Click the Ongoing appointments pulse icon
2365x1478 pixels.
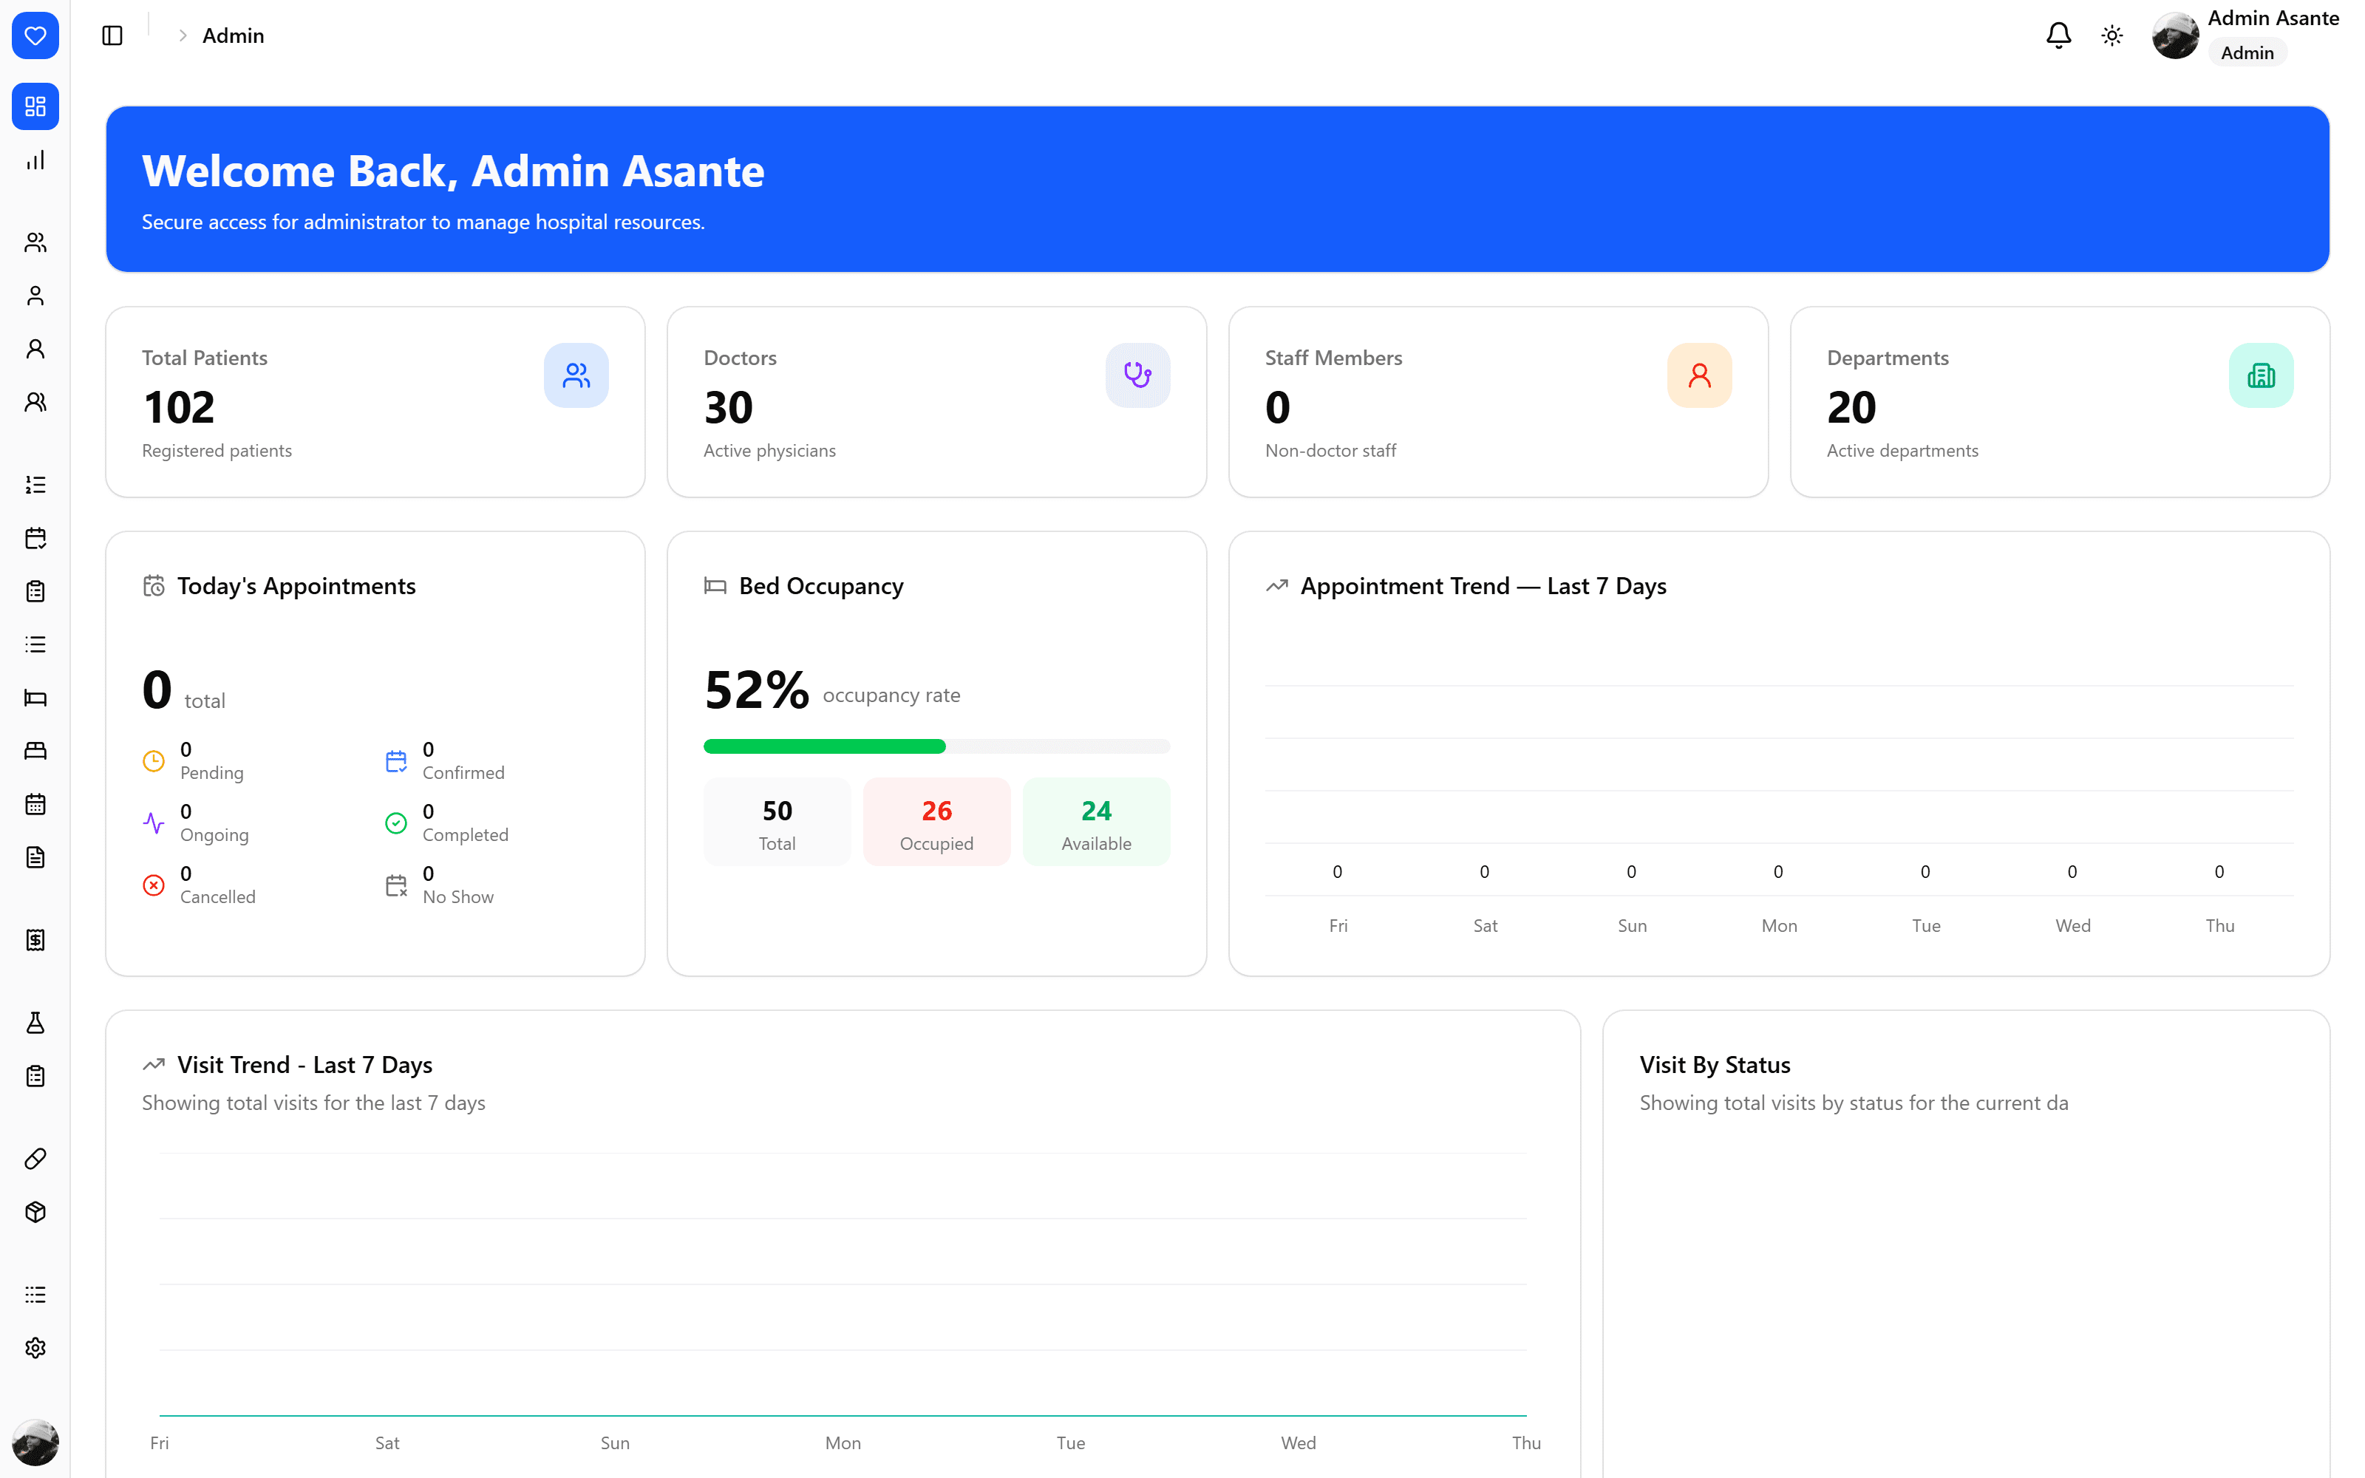point(154,824)
